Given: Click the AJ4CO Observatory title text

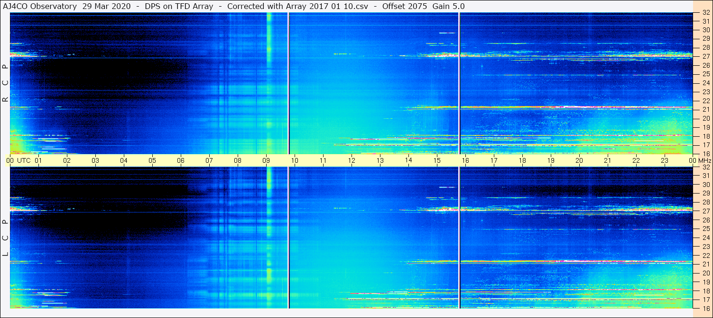Looking at the screenshot, I should (40, 6).
